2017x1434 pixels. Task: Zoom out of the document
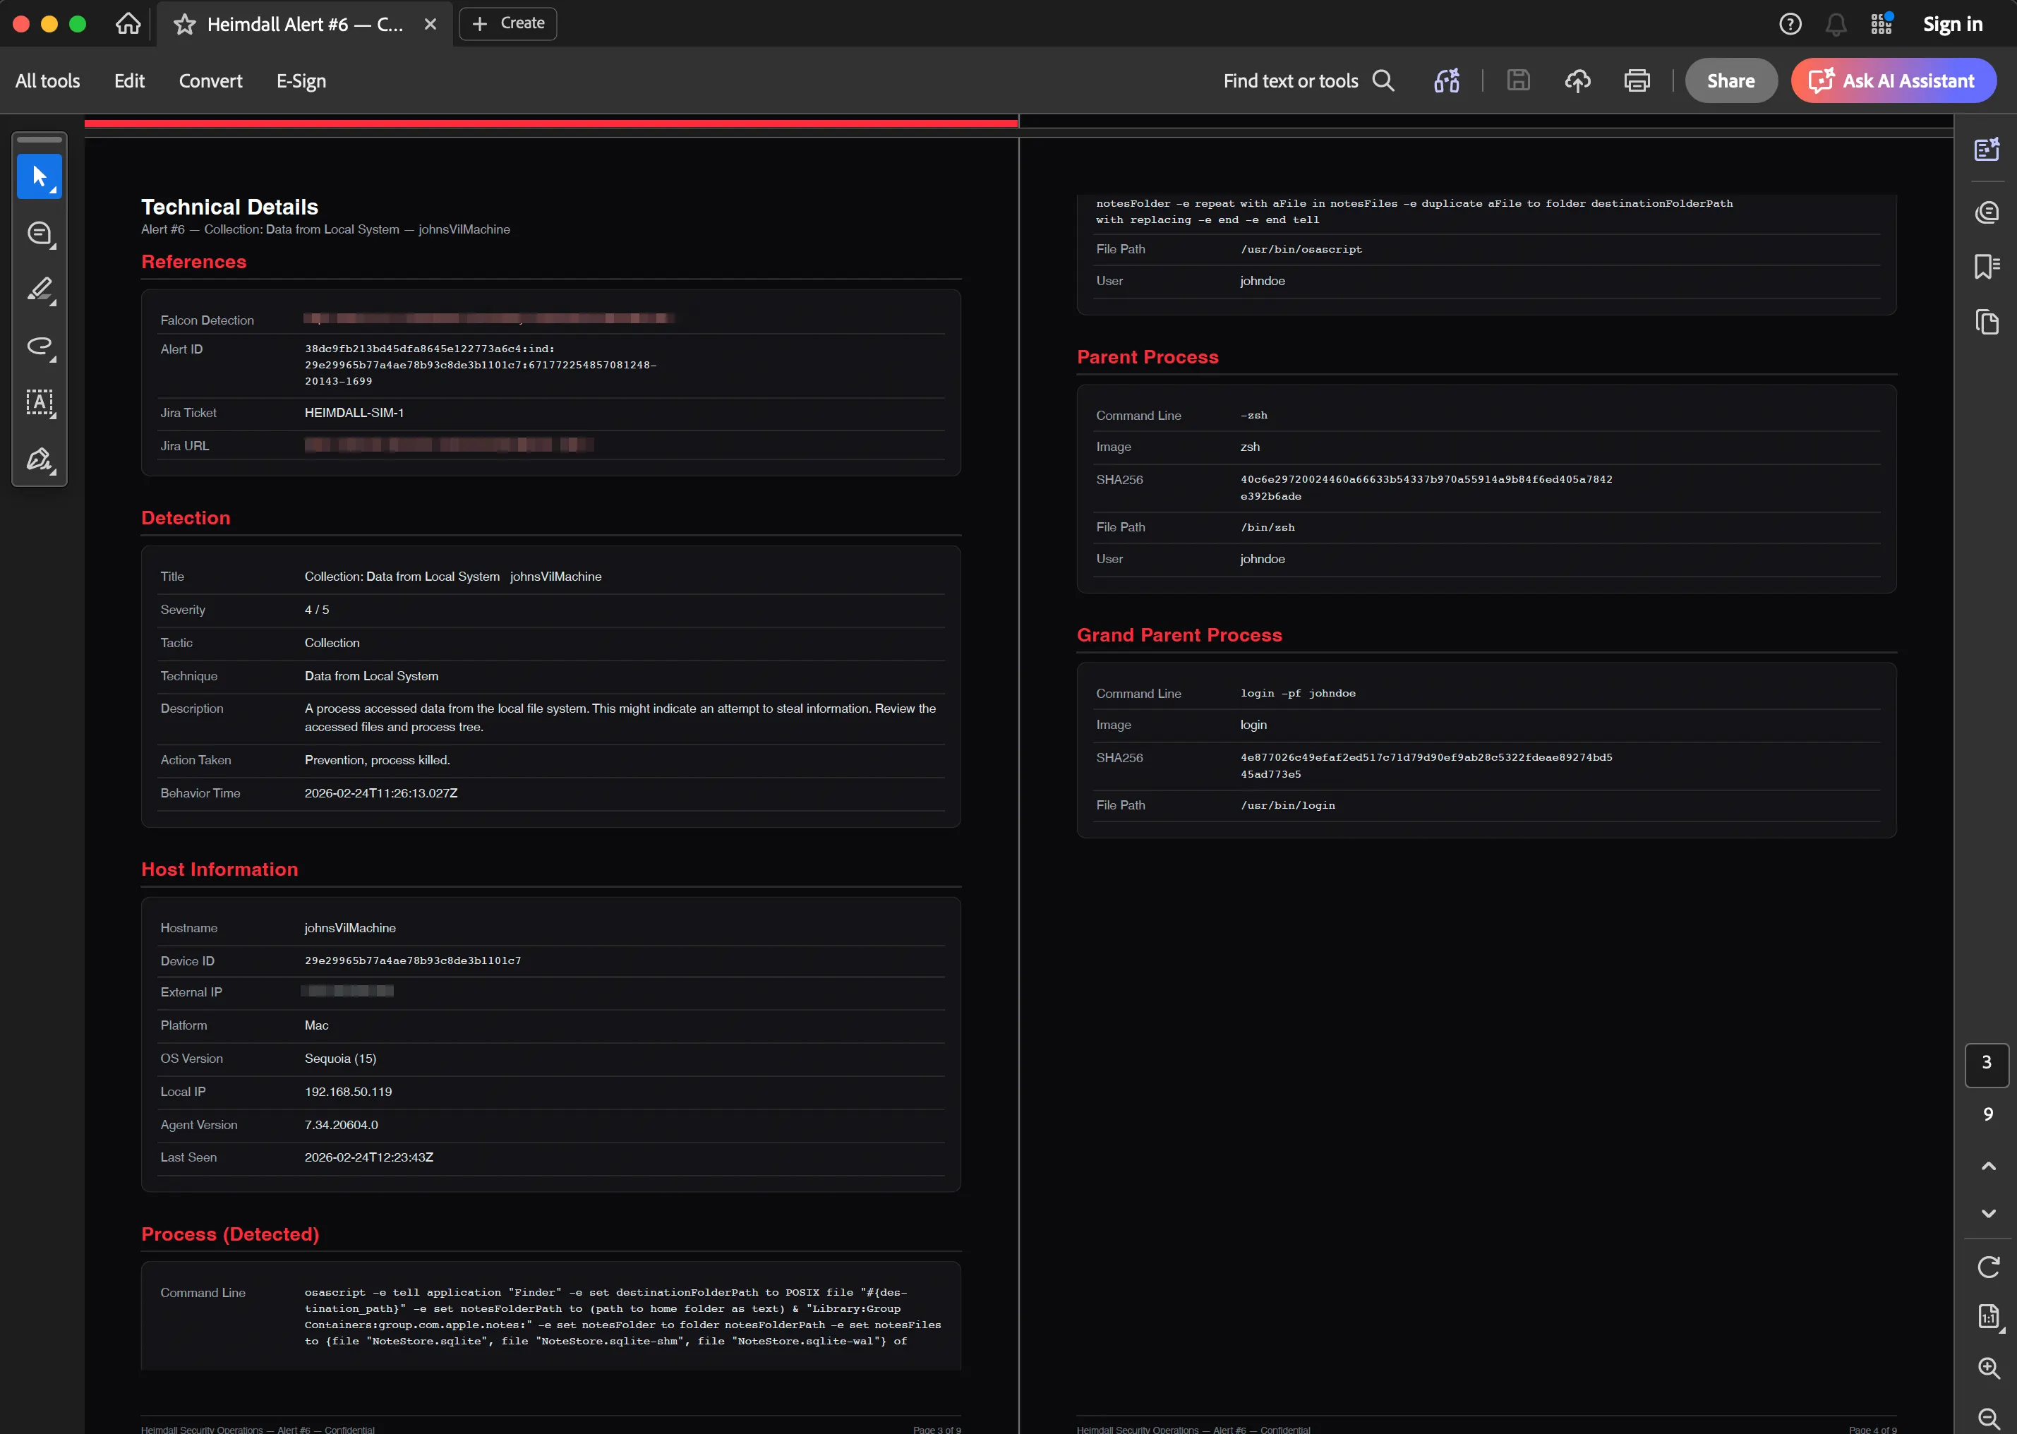click(x=1988, y=1419)
